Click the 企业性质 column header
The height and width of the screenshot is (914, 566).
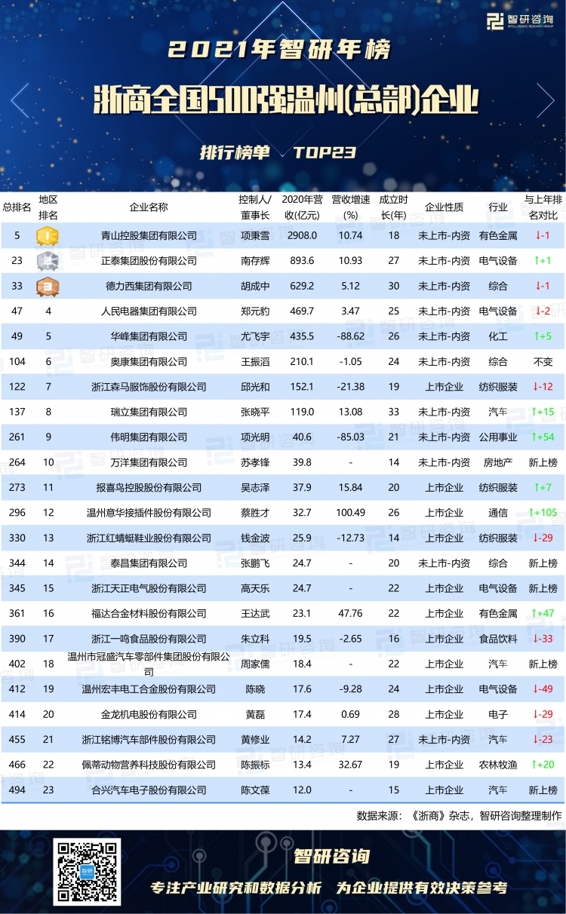(444, 207)
